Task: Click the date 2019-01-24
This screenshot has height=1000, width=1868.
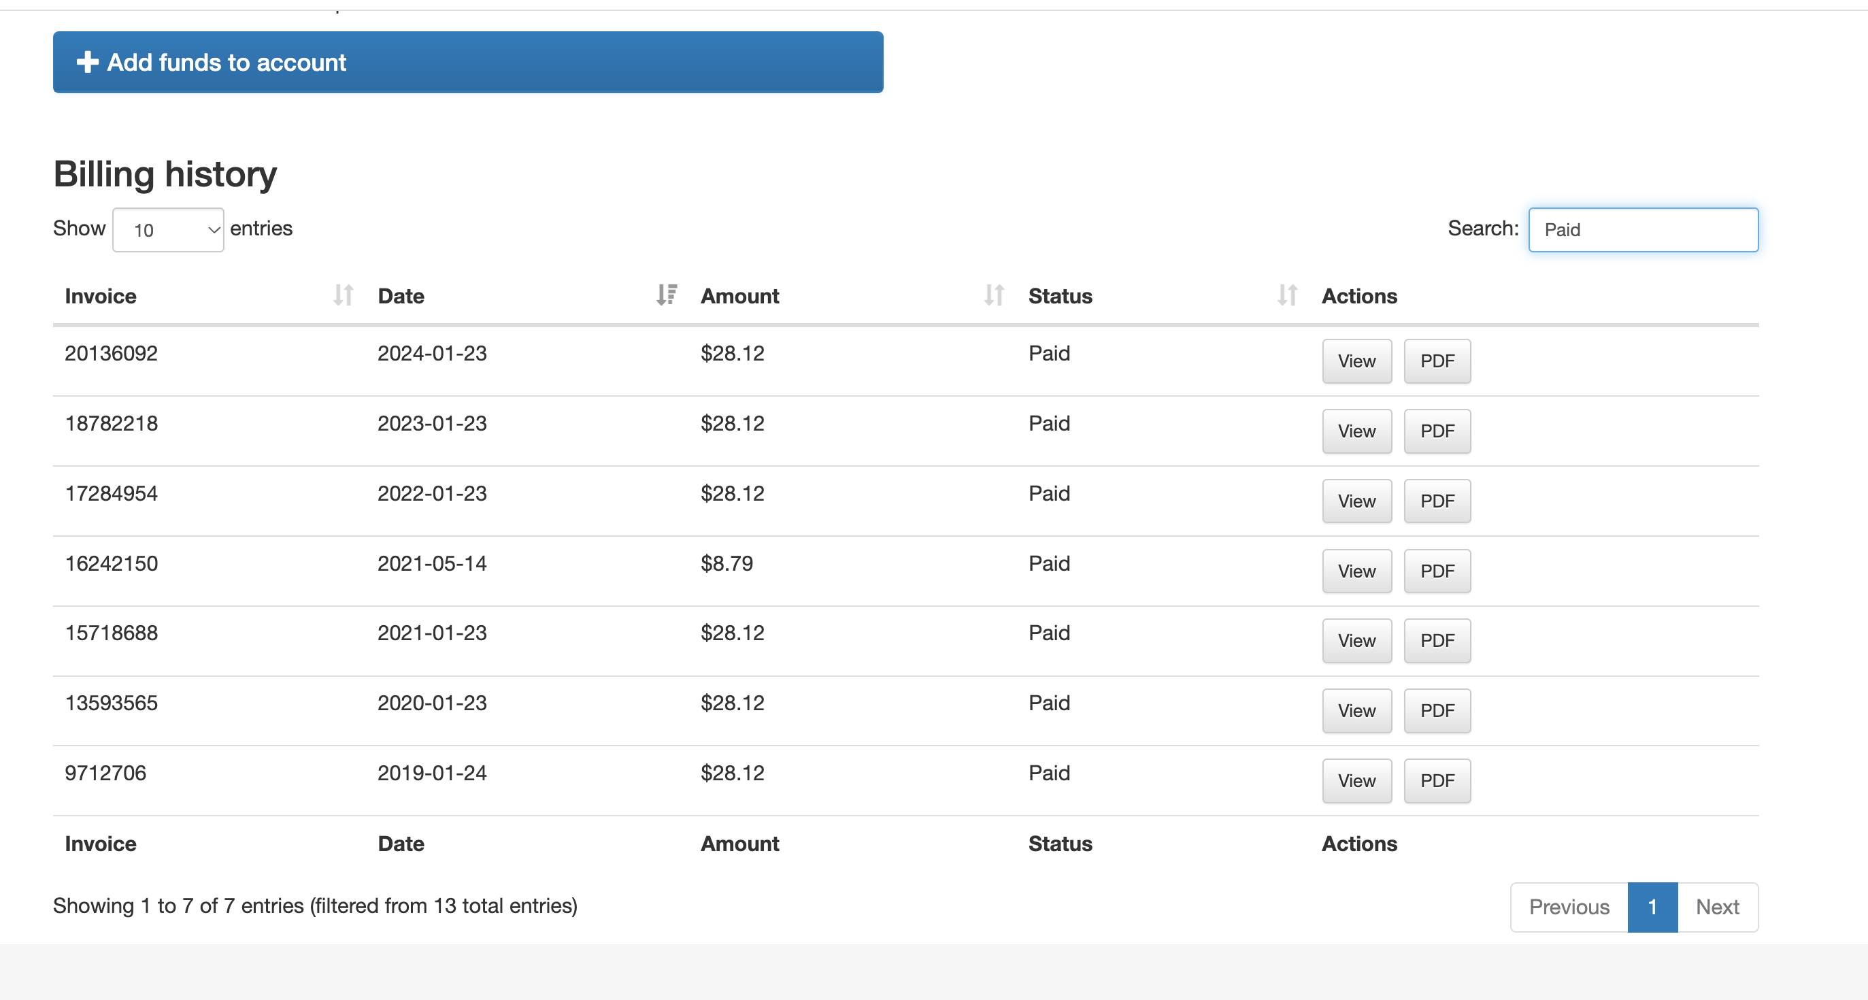Action: 432,773
